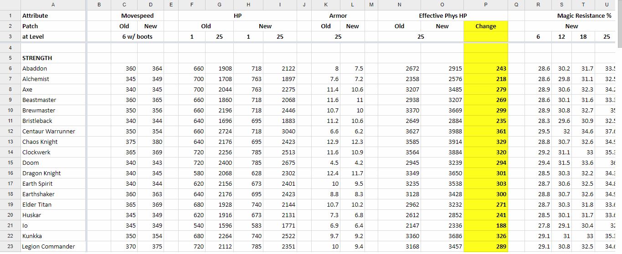Select column A header
Screen dimensions: 622x254
click(53, 5)
